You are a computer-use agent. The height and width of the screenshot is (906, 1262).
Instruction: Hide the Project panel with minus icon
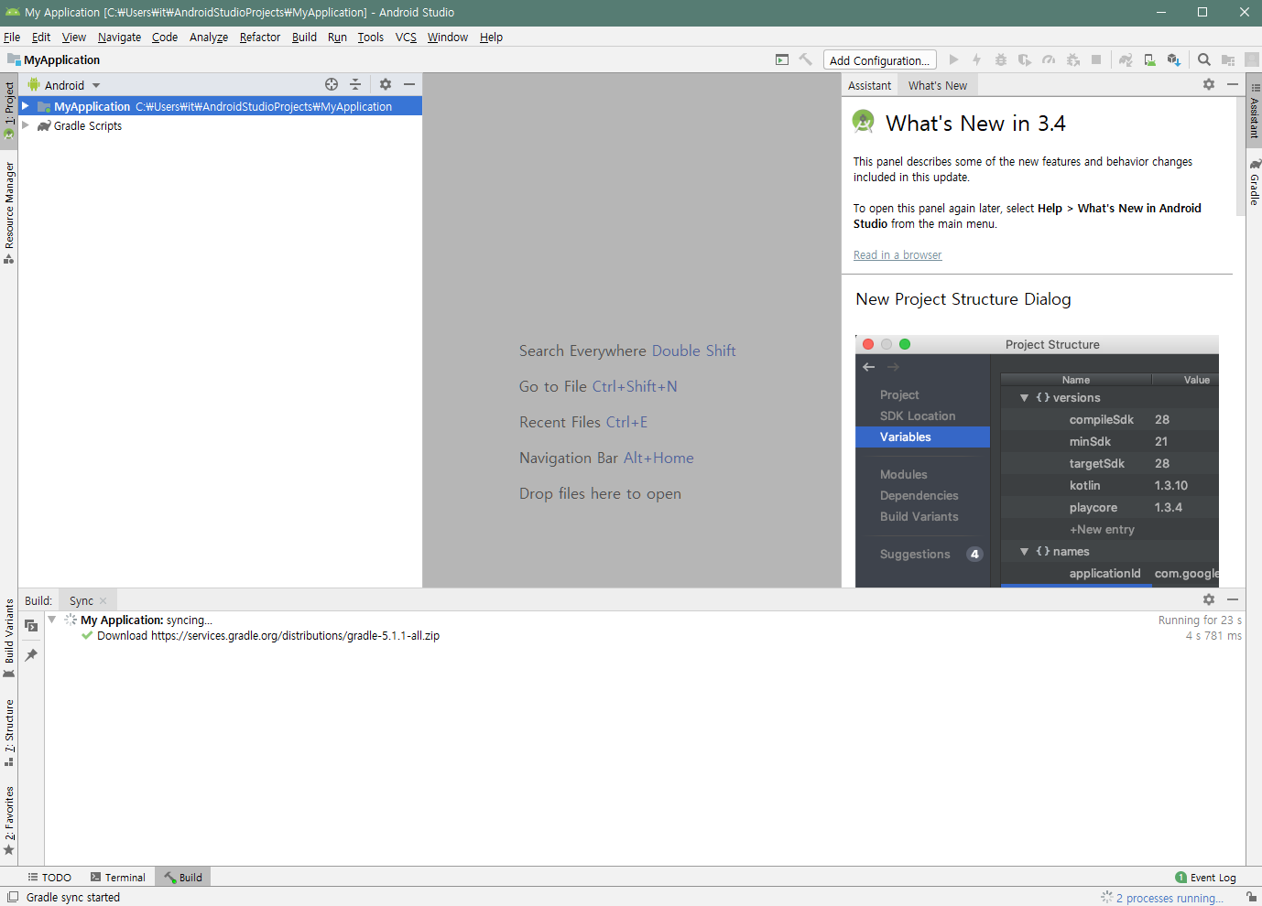[x=409, y=84]
